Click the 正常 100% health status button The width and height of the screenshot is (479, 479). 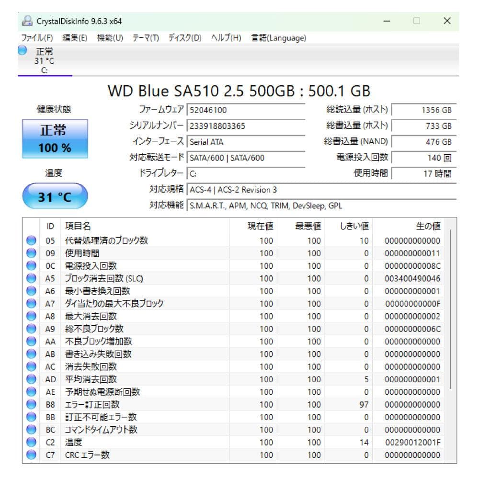pyautogui.click(x=54, y=139)
